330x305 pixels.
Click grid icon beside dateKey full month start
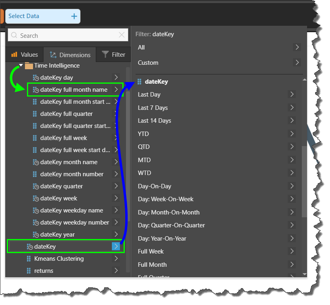35,102
